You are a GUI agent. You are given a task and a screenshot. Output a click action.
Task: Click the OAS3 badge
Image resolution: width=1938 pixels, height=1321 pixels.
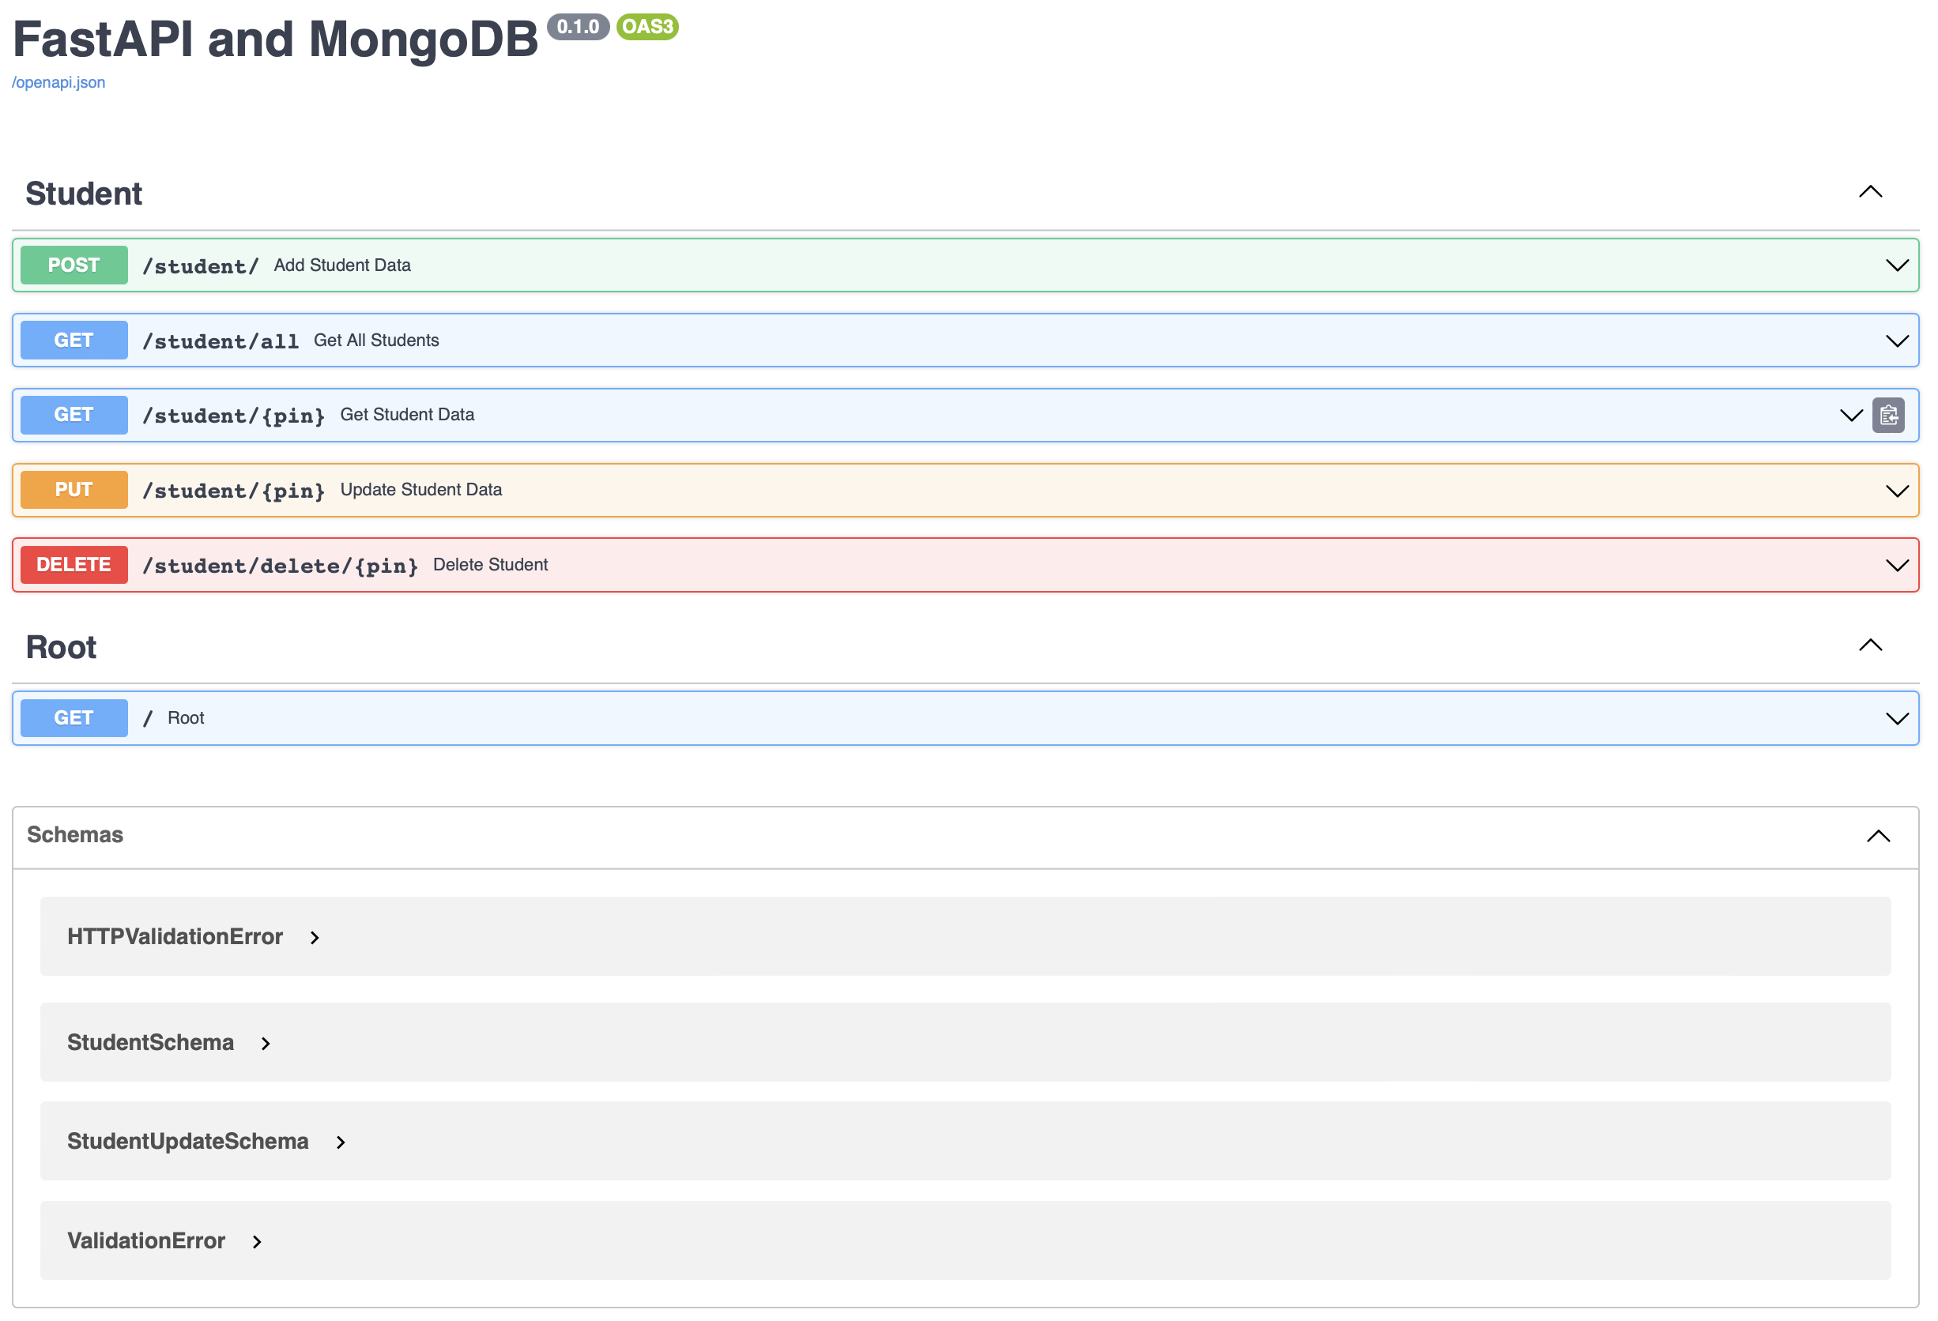[x=648, y=27]
